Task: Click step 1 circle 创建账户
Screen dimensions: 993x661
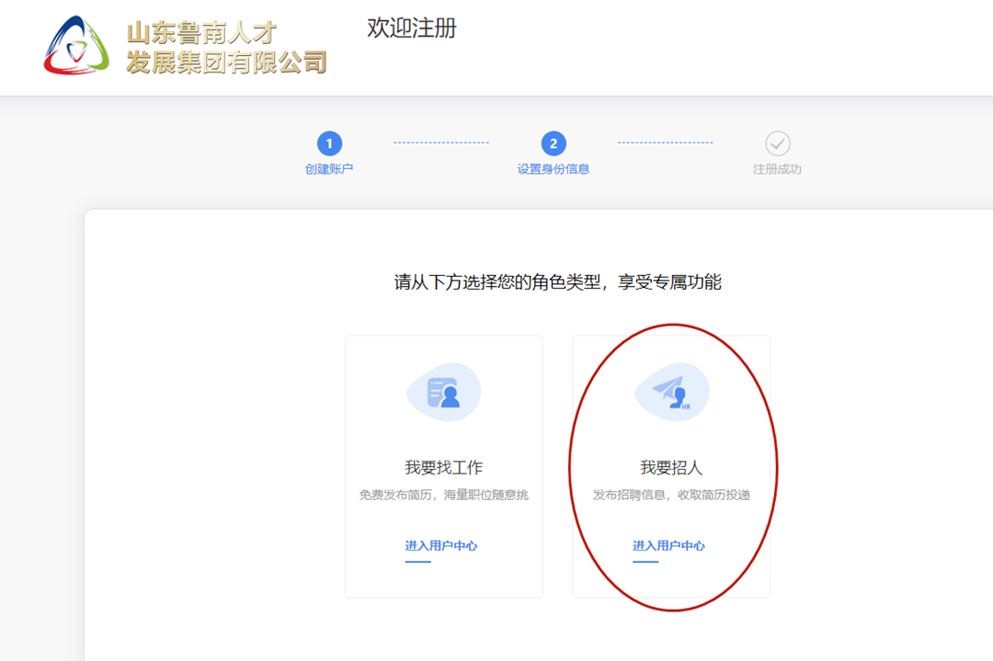Action: 329,143
